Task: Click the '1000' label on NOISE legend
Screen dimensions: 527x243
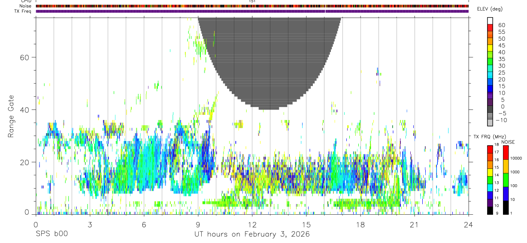Action: [x=515, y=172]
